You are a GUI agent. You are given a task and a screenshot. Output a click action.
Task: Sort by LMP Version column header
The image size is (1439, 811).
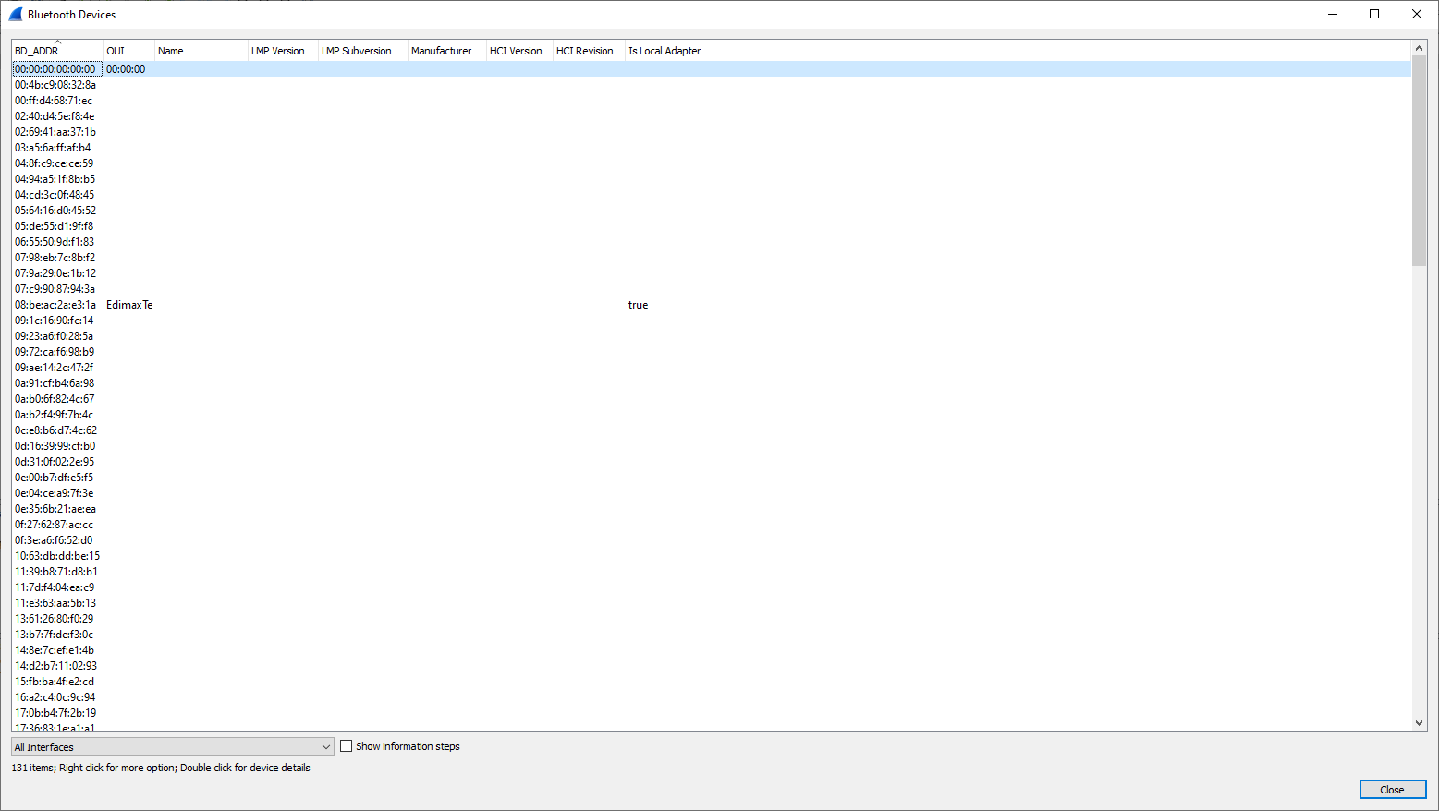(x=283, y=51)
